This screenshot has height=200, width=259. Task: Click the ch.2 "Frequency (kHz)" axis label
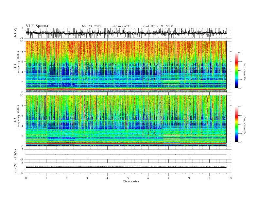coord(19,116)
